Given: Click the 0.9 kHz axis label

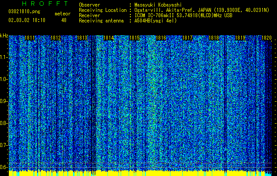Looking at the screenshot, I should (3, 101).
